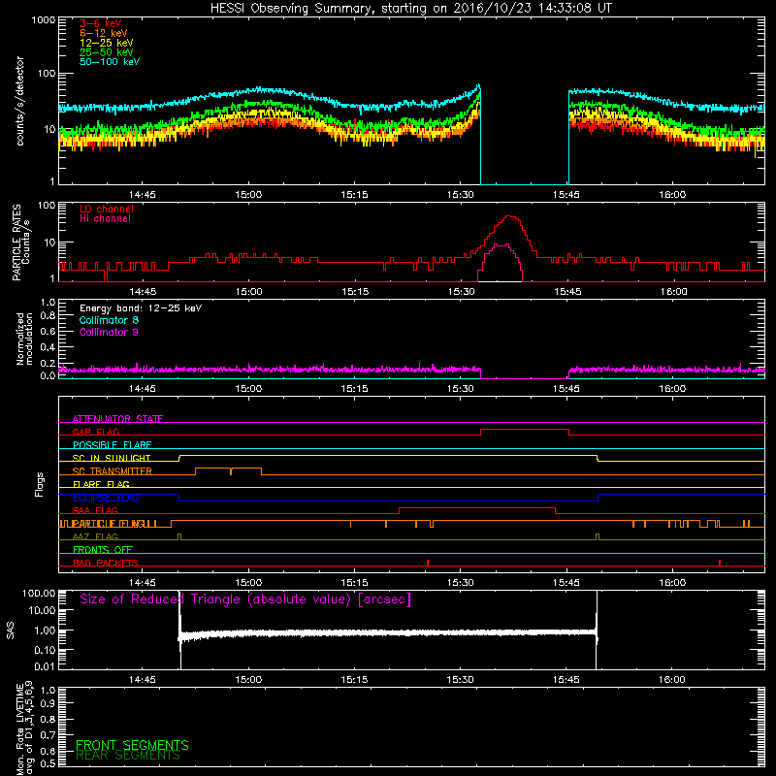Click the 16:00 time tick under modulation plot
This screenshot has height=776, width=776.
672,389
